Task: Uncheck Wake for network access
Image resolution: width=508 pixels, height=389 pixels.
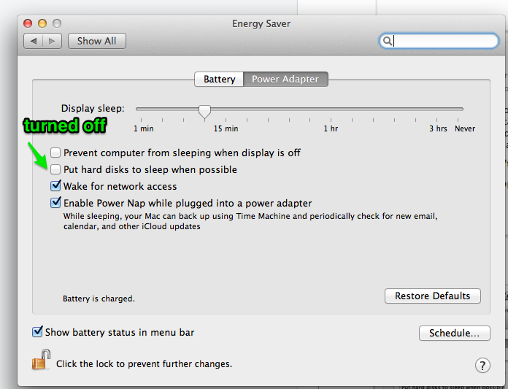Action: point(55,185)
